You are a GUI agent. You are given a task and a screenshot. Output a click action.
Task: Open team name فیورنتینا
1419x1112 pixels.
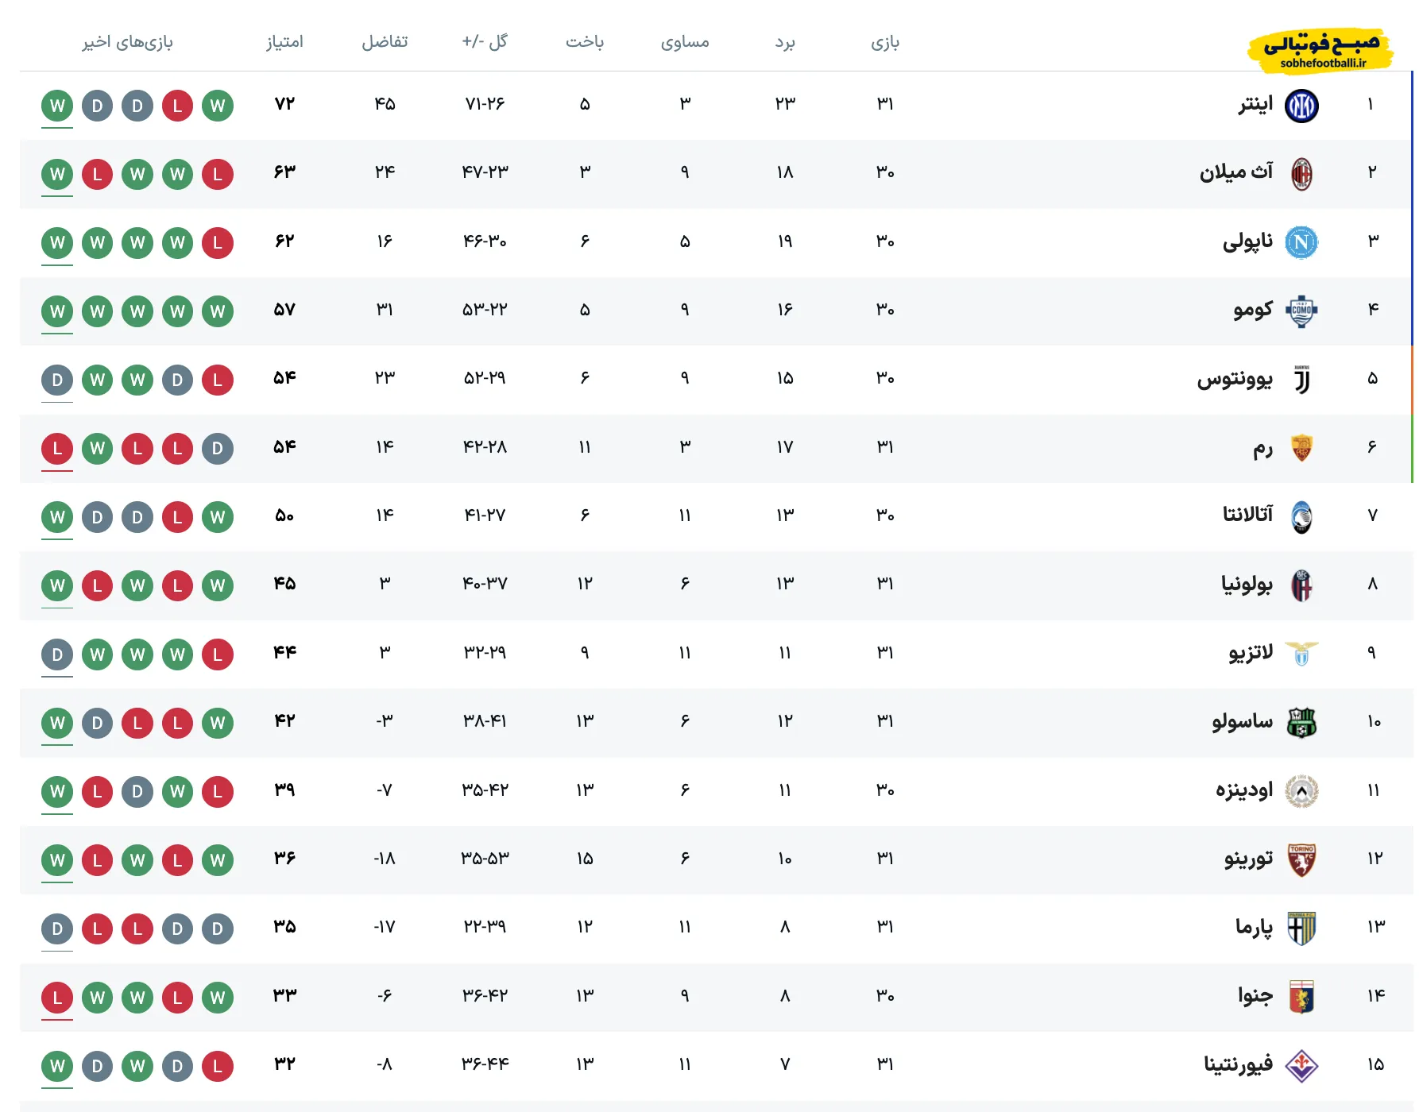coord(1239,1064)
